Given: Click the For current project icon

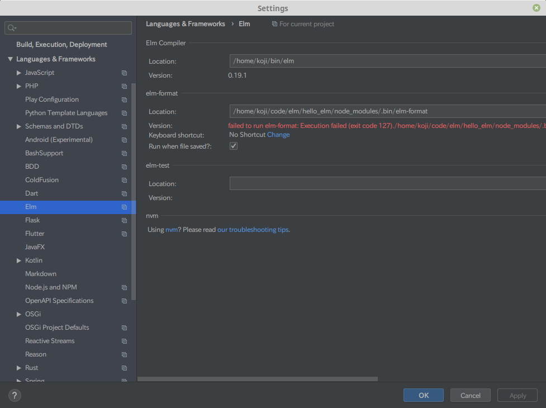Looking at the screenshot, I should 274,23.
